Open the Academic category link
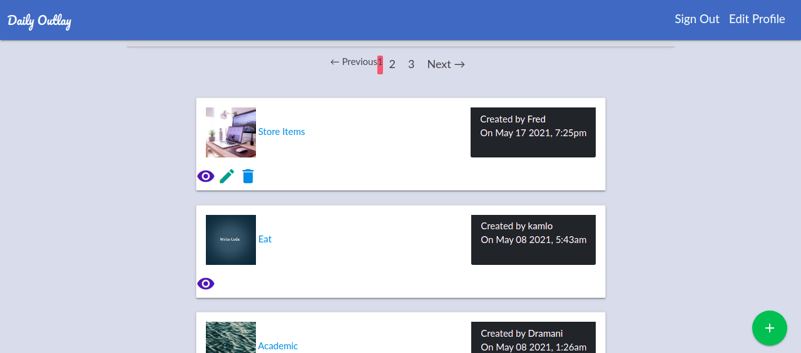 [278, 346]
